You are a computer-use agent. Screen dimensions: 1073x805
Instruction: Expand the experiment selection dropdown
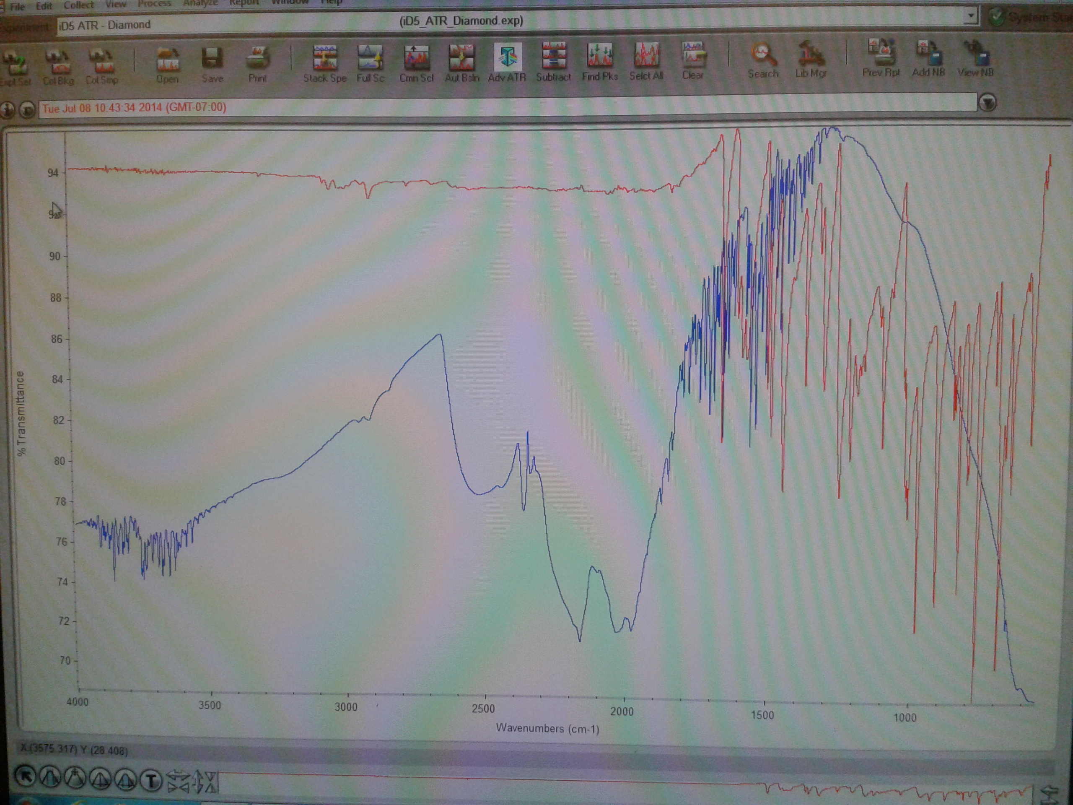(971, 16)
